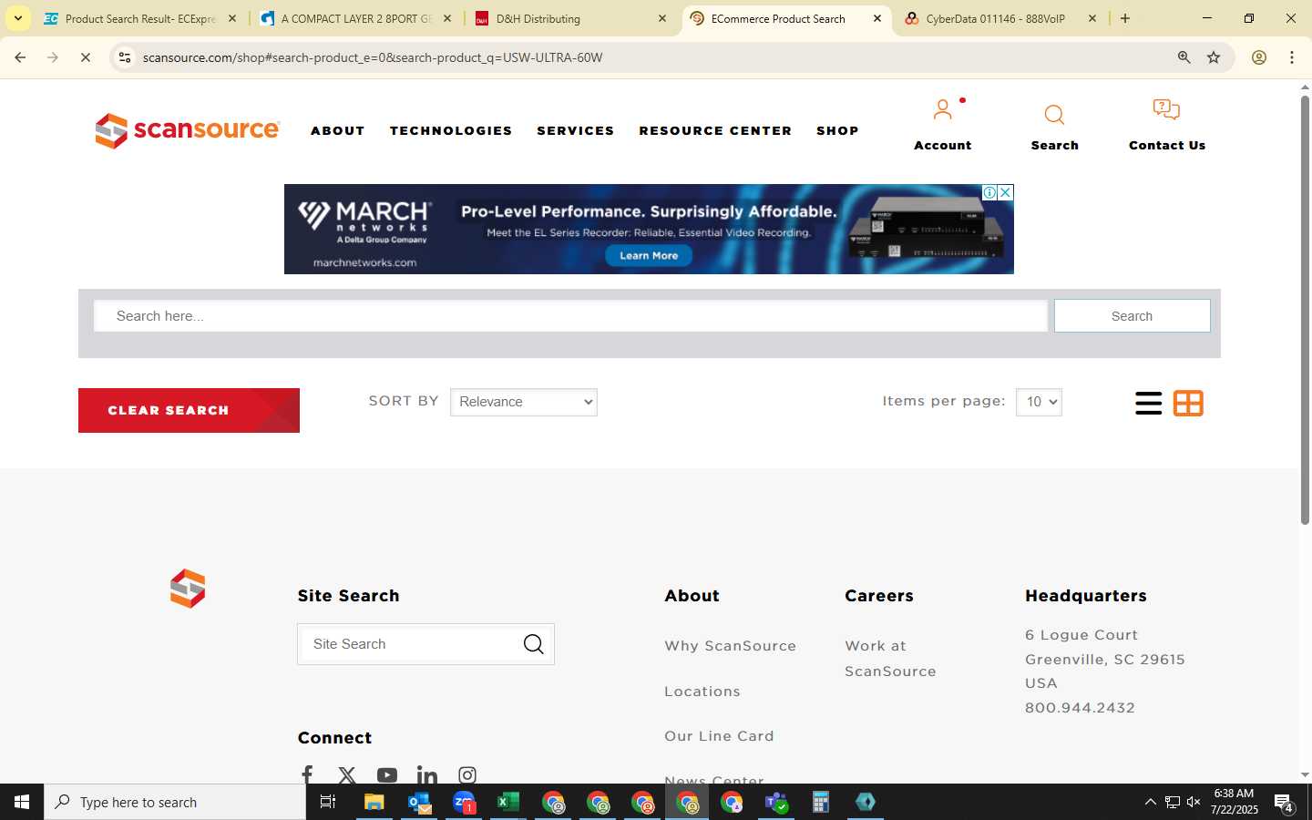This screenshot has height=820, width=1312.
Task: Click Learn More in the ad
Action: (x=649, y=256)
